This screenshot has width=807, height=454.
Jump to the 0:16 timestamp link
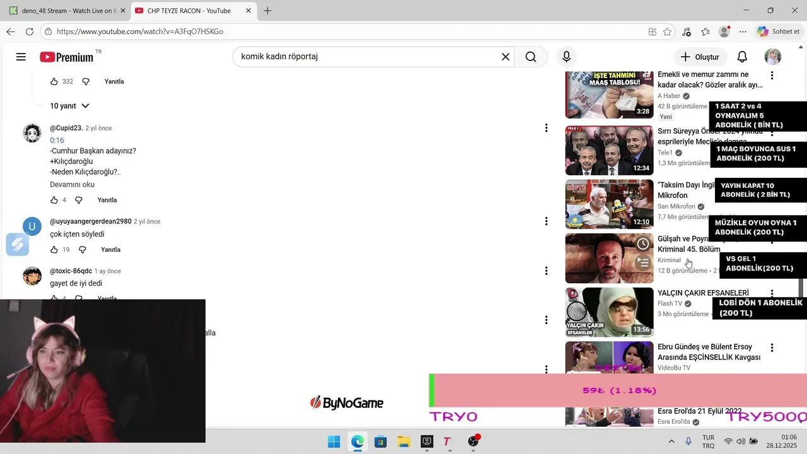pyautogui.click(x=57, y=141)
